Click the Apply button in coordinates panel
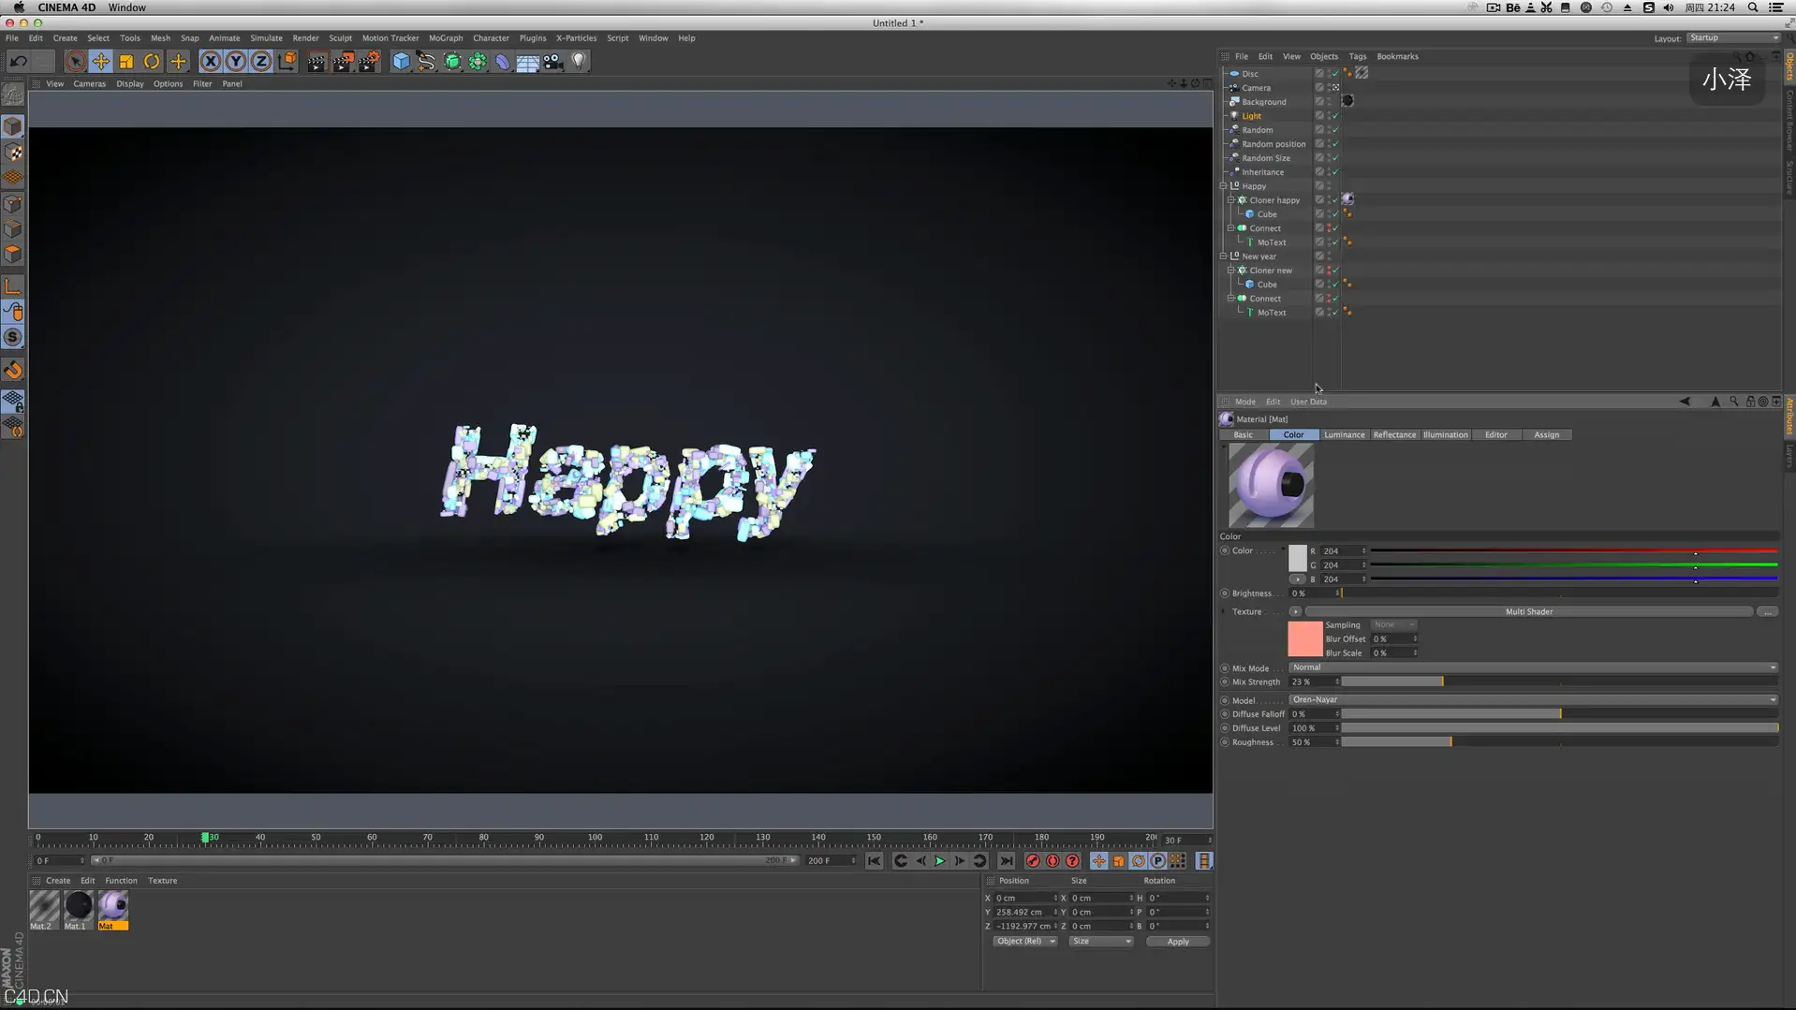 pyautogui.click(x=1178, y=942)
